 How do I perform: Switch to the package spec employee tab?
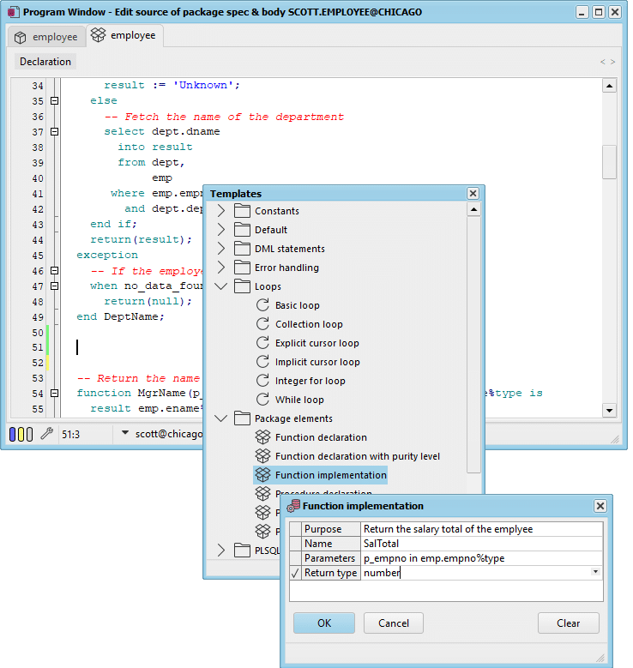(x=47, y=37)
